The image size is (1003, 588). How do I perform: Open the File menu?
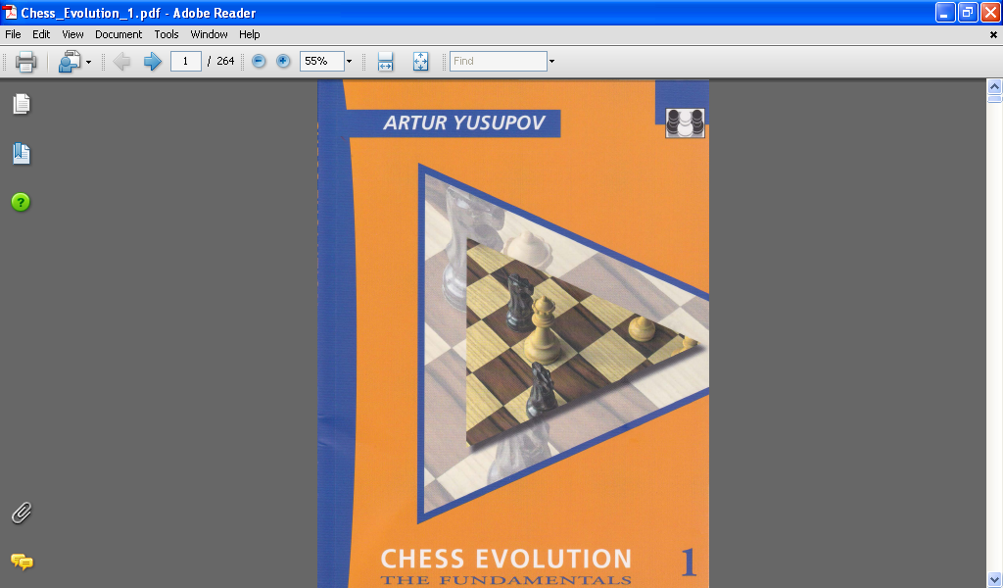[13, 34]
